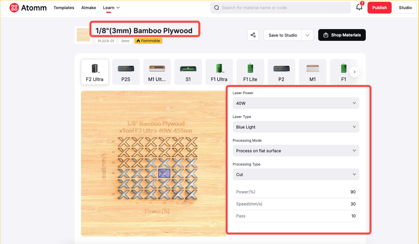Click the share icon button

(253, 35)
